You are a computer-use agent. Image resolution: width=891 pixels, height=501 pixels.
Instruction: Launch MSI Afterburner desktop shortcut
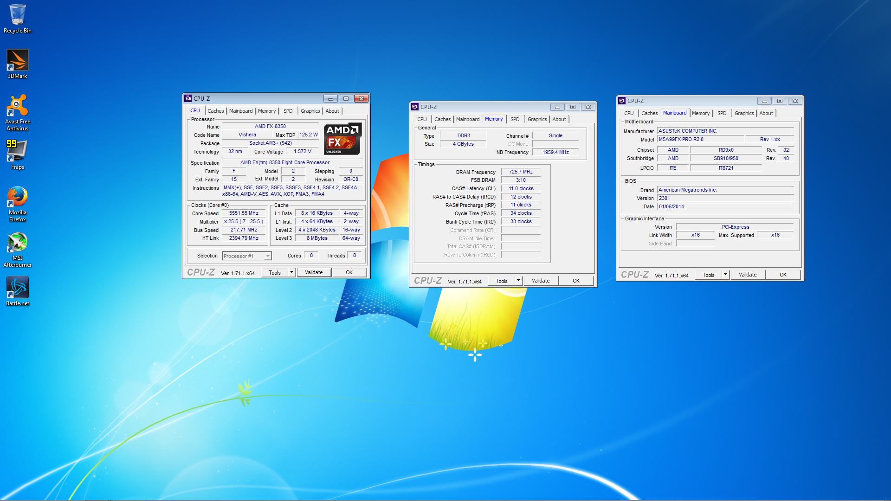pos(17,250)
